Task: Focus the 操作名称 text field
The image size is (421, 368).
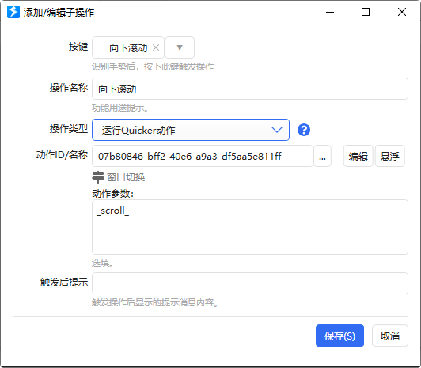Action: point(250,89)
